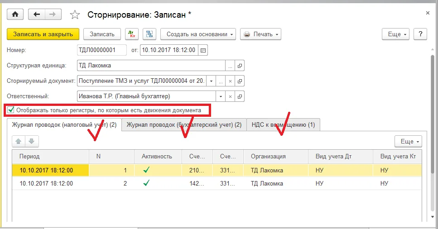This screenshot has width=438, height=229.
Task: Select Сторнируемый документ via ellipsis button
Action: (221, 81)
